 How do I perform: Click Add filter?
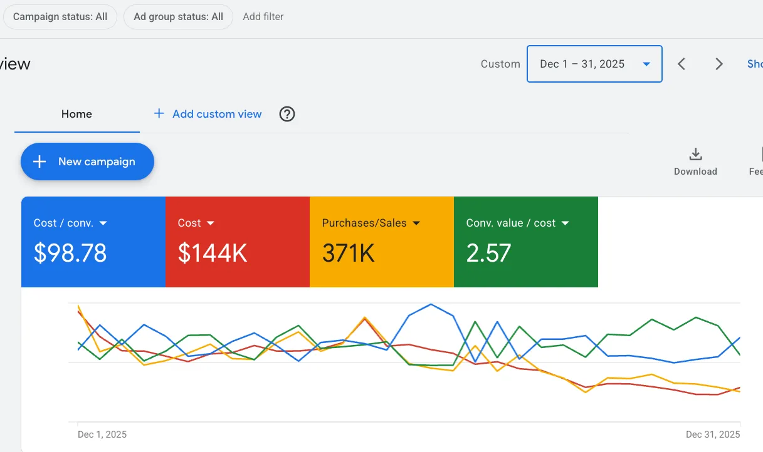pyautogui.click(x=263, y=17)
